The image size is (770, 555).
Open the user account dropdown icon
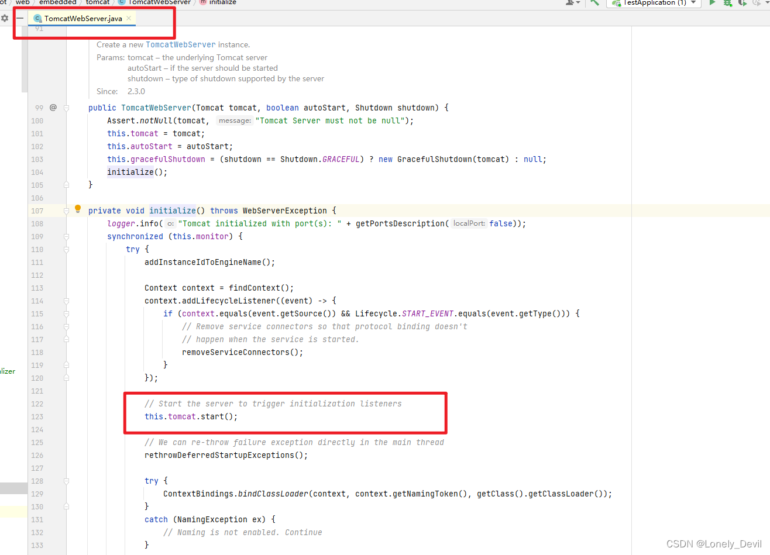click(x=573, y=2)
